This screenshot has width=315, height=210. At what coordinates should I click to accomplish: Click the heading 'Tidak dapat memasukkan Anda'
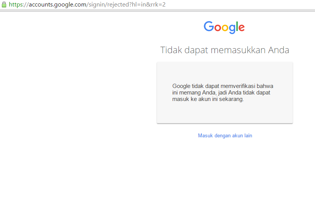[224, 50]
